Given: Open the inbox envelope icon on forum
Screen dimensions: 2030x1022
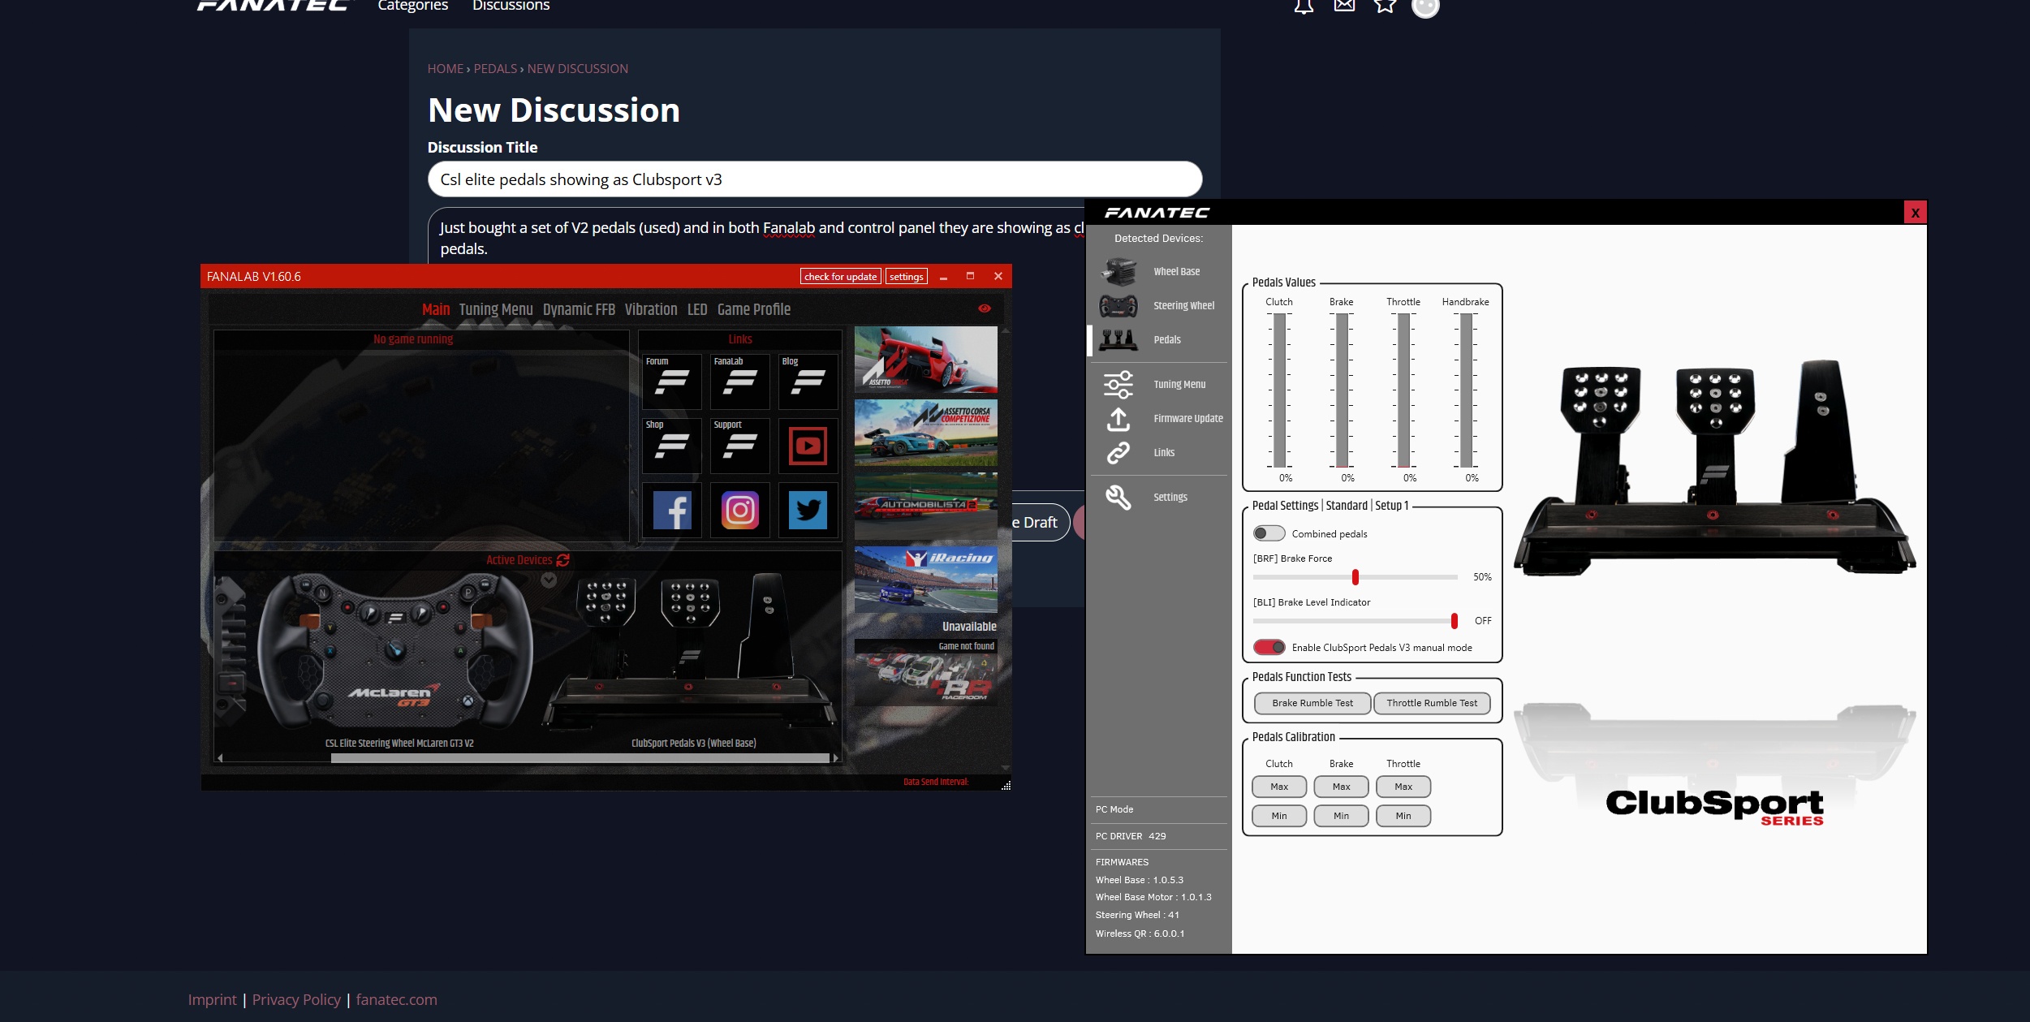Looking at the screenshot, I should click(x=1344, y=6).
